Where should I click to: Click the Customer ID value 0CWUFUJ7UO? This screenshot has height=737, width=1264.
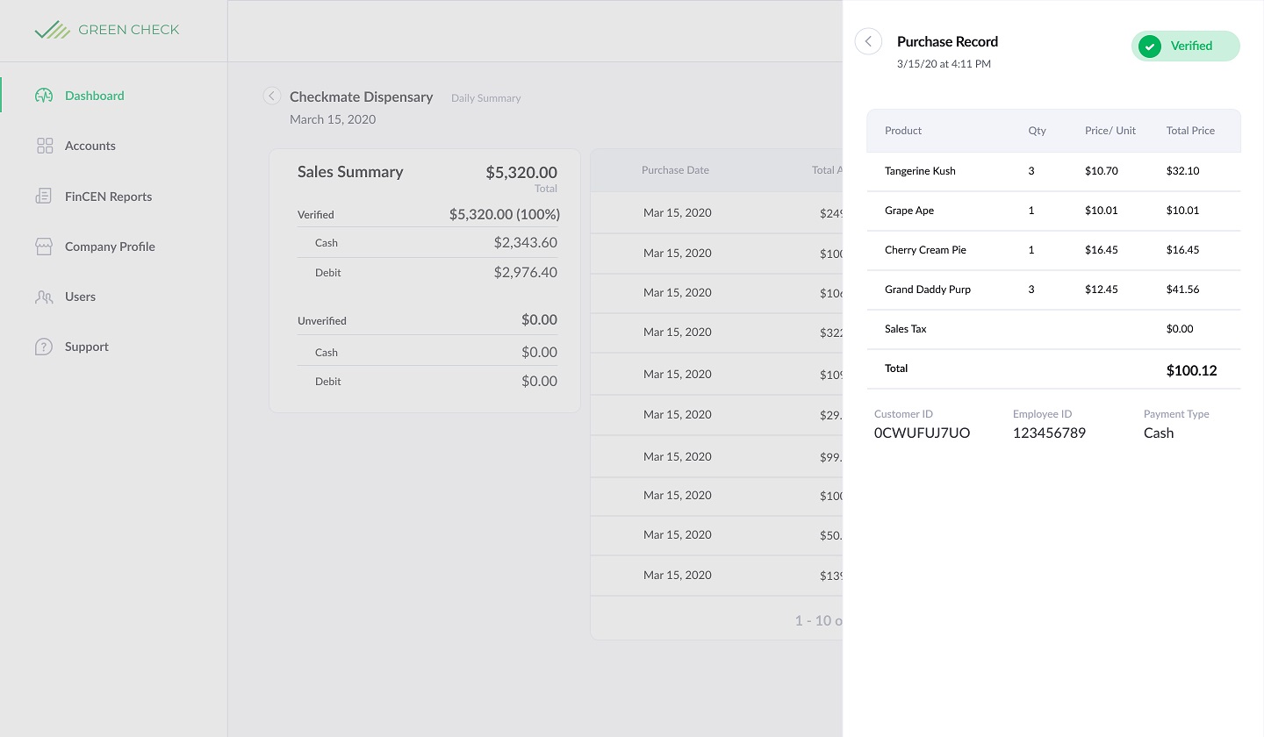coord(922,433)
